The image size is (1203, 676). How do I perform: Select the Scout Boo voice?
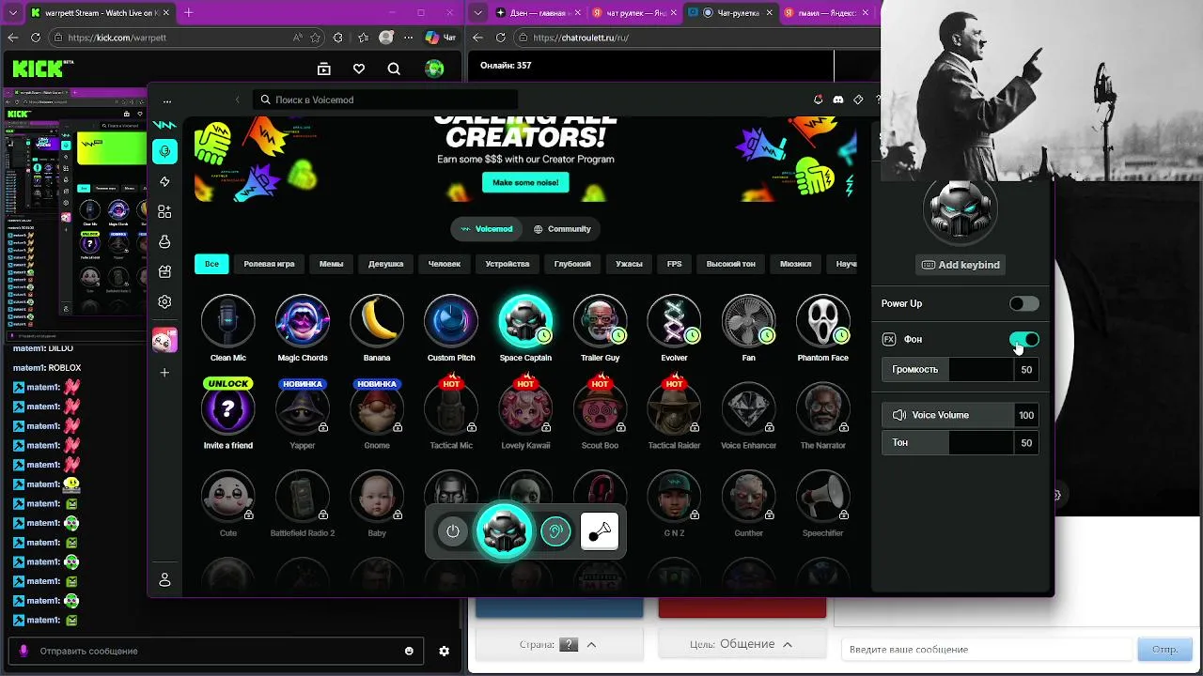(600, 408)
